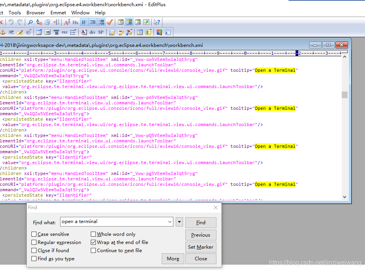Image resolution: width=365 pixels, height=270 pixels.
Task: Click the div tag icon
Action: point(92,32)
